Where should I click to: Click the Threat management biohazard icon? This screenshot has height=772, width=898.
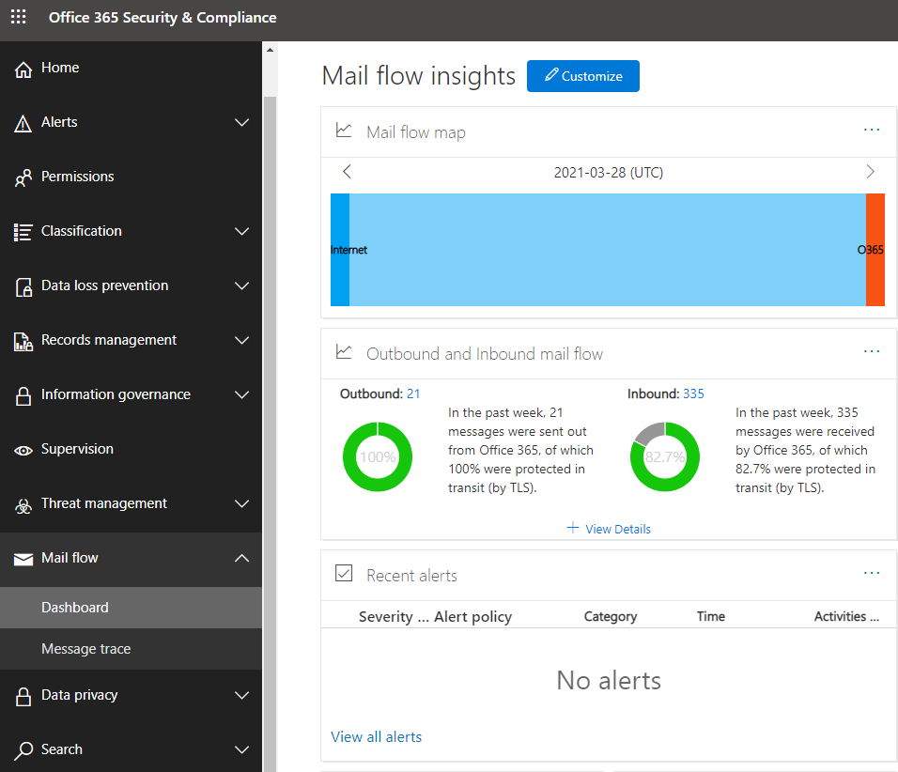(x=23, y=505)
